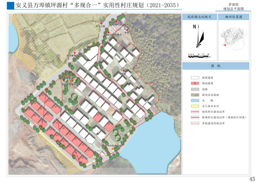Click the map scale bar
This screenshot has height=182, width=257.
[198, 55]
